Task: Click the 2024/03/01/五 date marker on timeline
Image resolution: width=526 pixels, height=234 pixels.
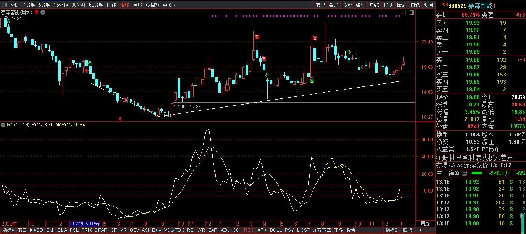Action: (x=85, y=224)
